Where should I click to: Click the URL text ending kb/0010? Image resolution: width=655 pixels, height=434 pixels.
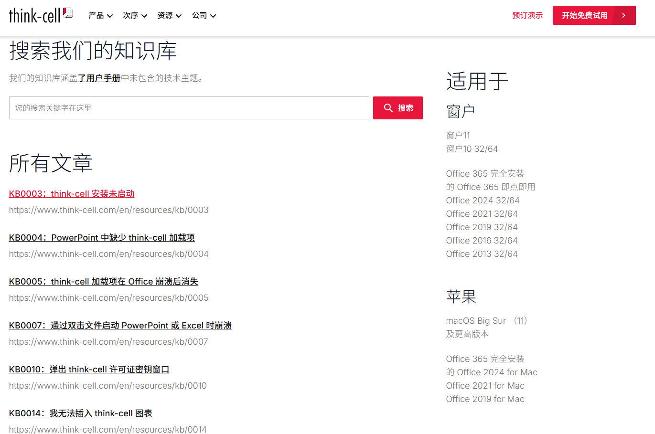[108, 386]
